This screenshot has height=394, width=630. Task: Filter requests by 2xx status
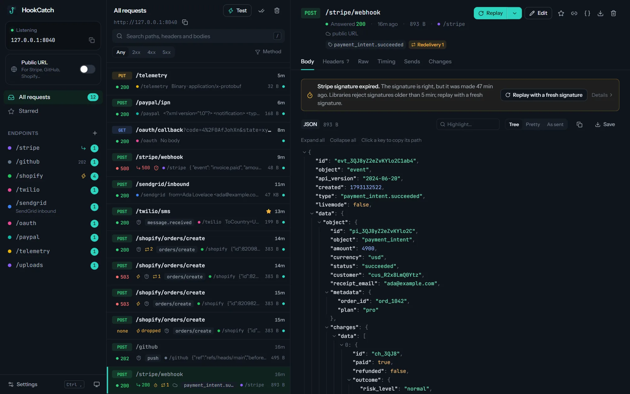(x=136, y=52)
